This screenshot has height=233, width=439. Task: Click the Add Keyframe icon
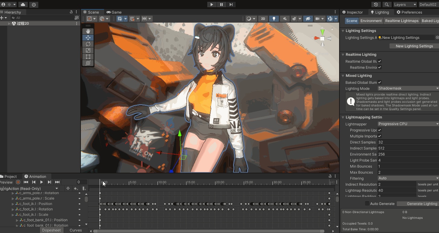76,188
